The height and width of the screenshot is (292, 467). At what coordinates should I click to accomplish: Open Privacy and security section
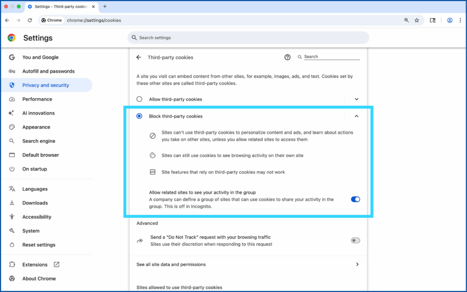47,85
